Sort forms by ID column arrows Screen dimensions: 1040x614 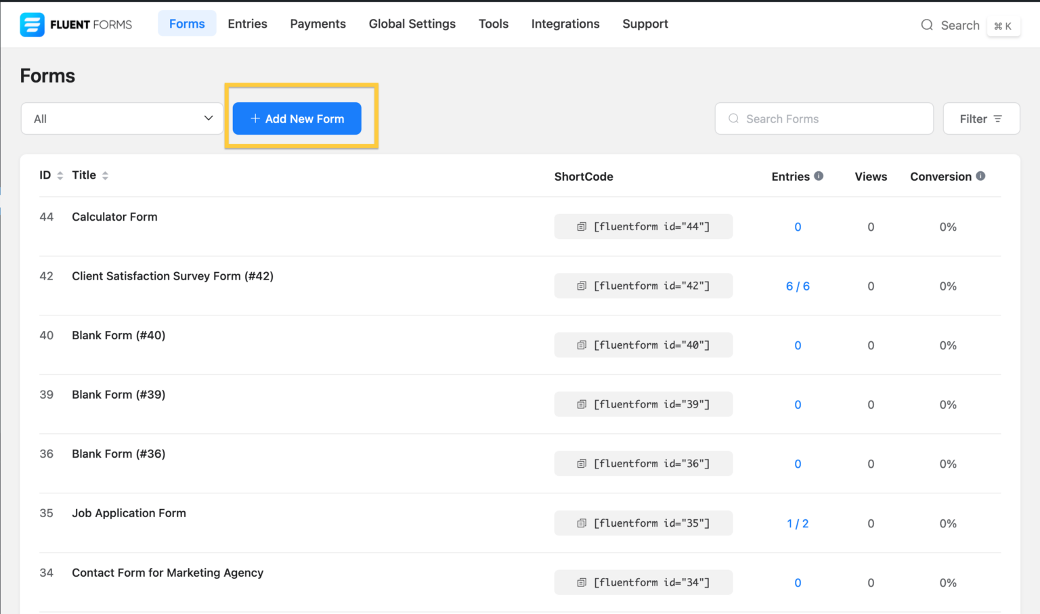click(60, 176)
